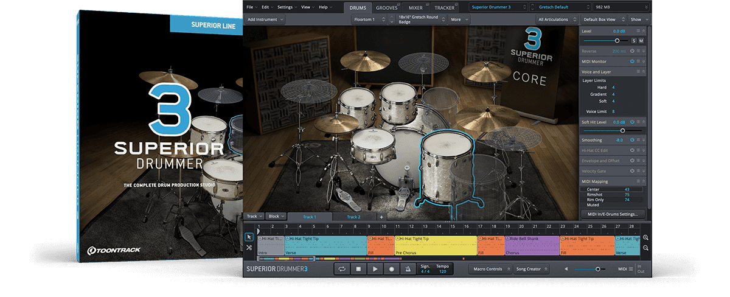Switch to the Track 2 tab
The width and height of the screenshot is (730, 297).
[354, 217]
